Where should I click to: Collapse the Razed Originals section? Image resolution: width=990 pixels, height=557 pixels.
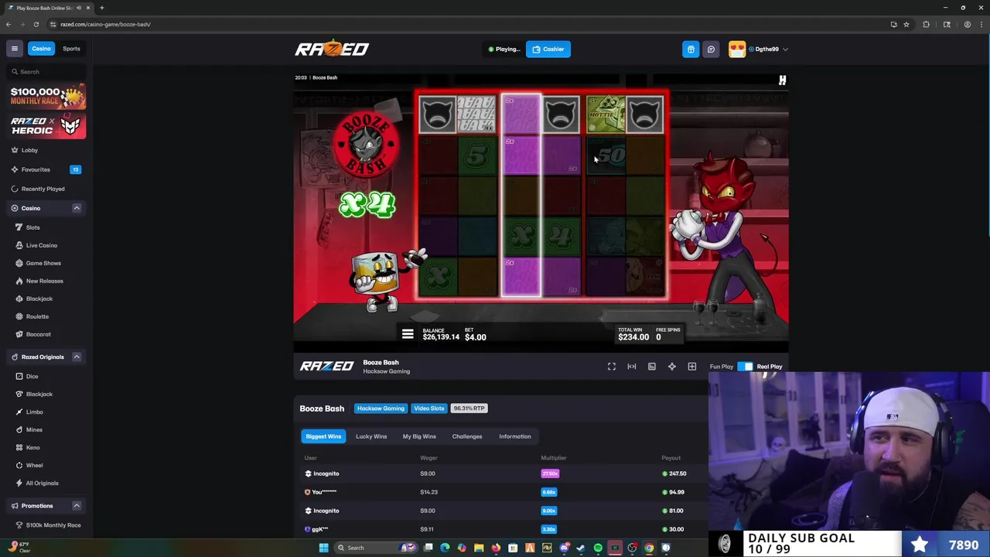pos(77,357)
